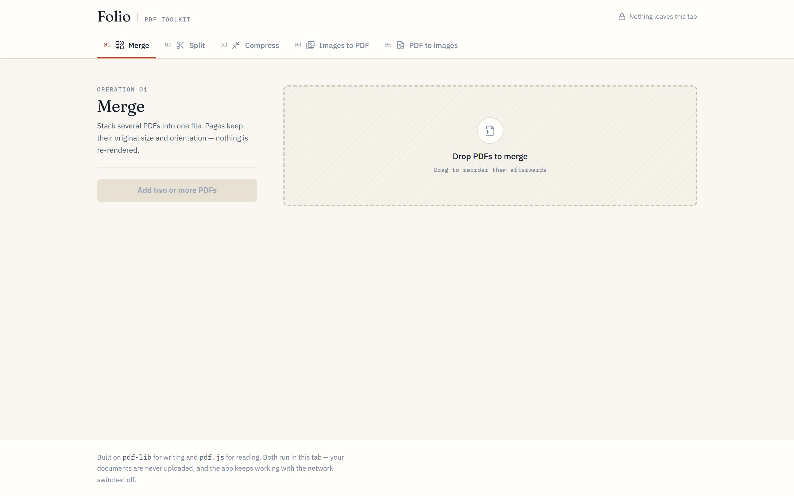The width and height of the screenshot is (794, 496).
Task: Click the '05' tab number
Action: pos(388,45)
